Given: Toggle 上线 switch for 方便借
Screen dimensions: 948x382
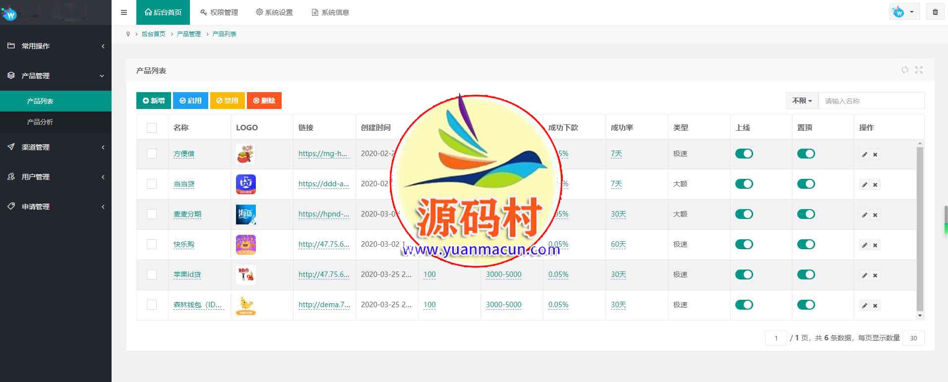Looking at the screenshot, I should pyautogui.click(x=744, y=154).
